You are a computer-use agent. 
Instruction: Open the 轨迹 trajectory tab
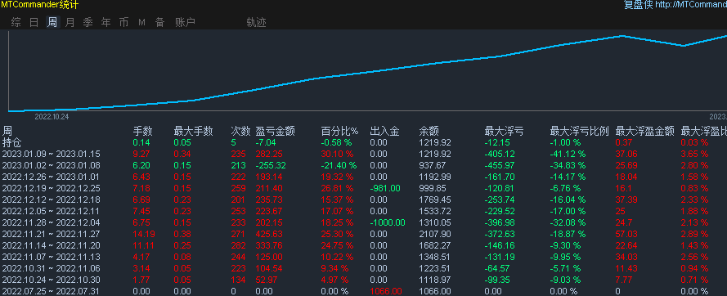click(x=257, y=22)
